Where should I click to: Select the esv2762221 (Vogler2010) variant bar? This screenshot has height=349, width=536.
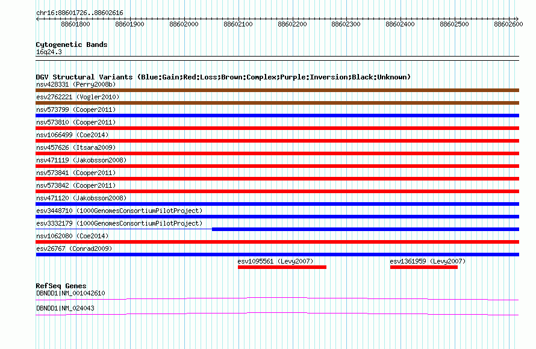click(x=277, y=103)
